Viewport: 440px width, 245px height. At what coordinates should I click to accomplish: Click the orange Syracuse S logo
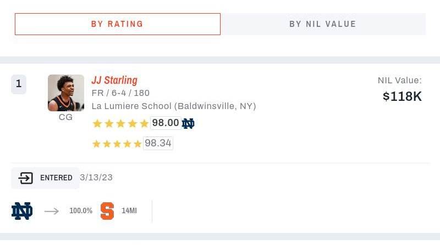107,211
